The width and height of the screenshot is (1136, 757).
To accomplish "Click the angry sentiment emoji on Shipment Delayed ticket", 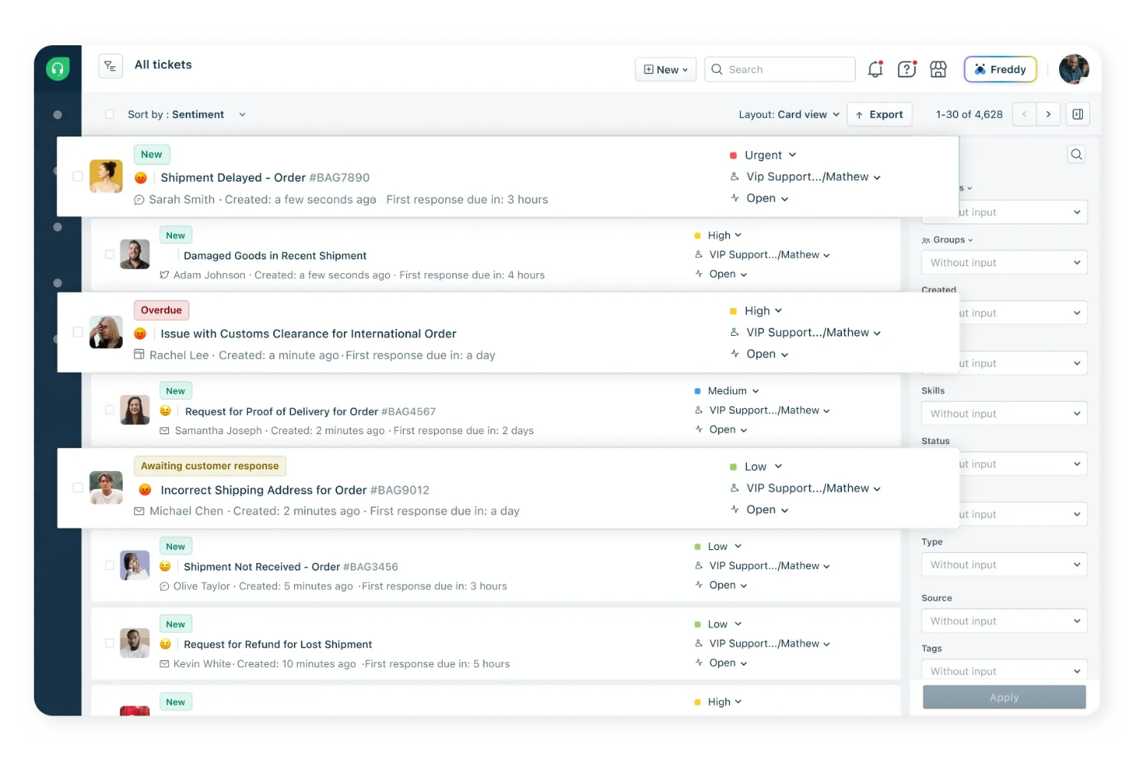I will coord(140,177).
